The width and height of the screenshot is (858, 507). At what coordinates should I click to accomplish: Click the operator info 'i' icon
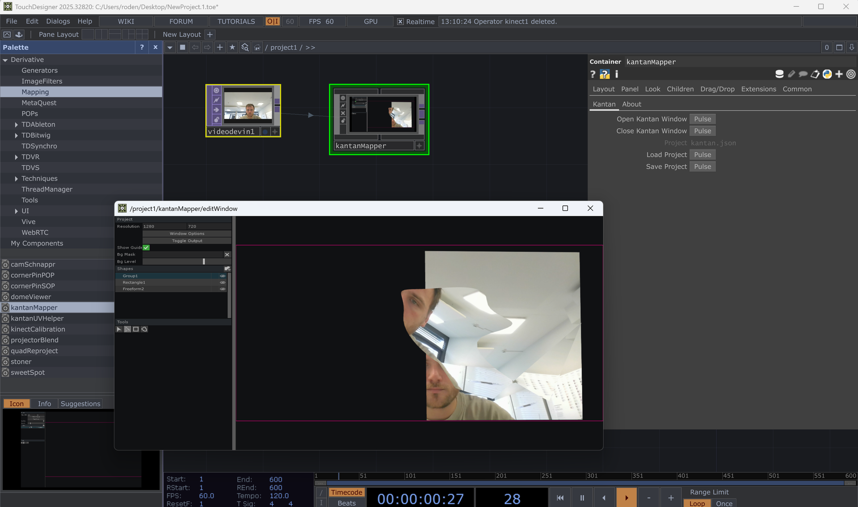click(617, 74)
